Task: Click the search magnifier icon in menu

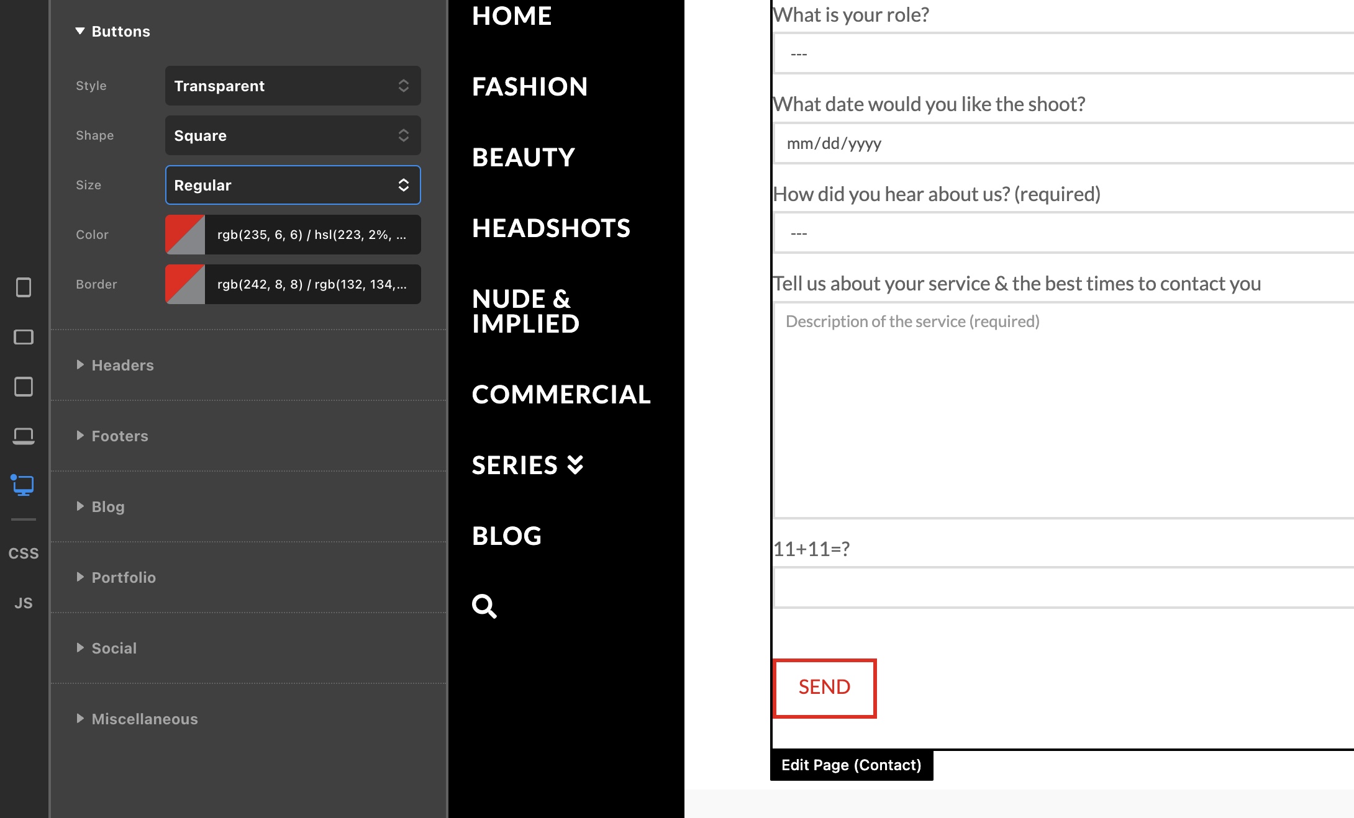Action: 484,606
